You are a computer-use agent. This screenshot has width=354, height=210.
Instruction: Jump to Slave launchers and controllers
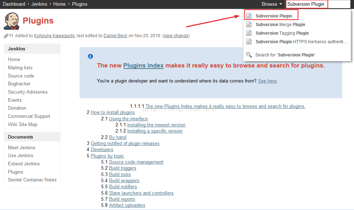pos(141,193)
